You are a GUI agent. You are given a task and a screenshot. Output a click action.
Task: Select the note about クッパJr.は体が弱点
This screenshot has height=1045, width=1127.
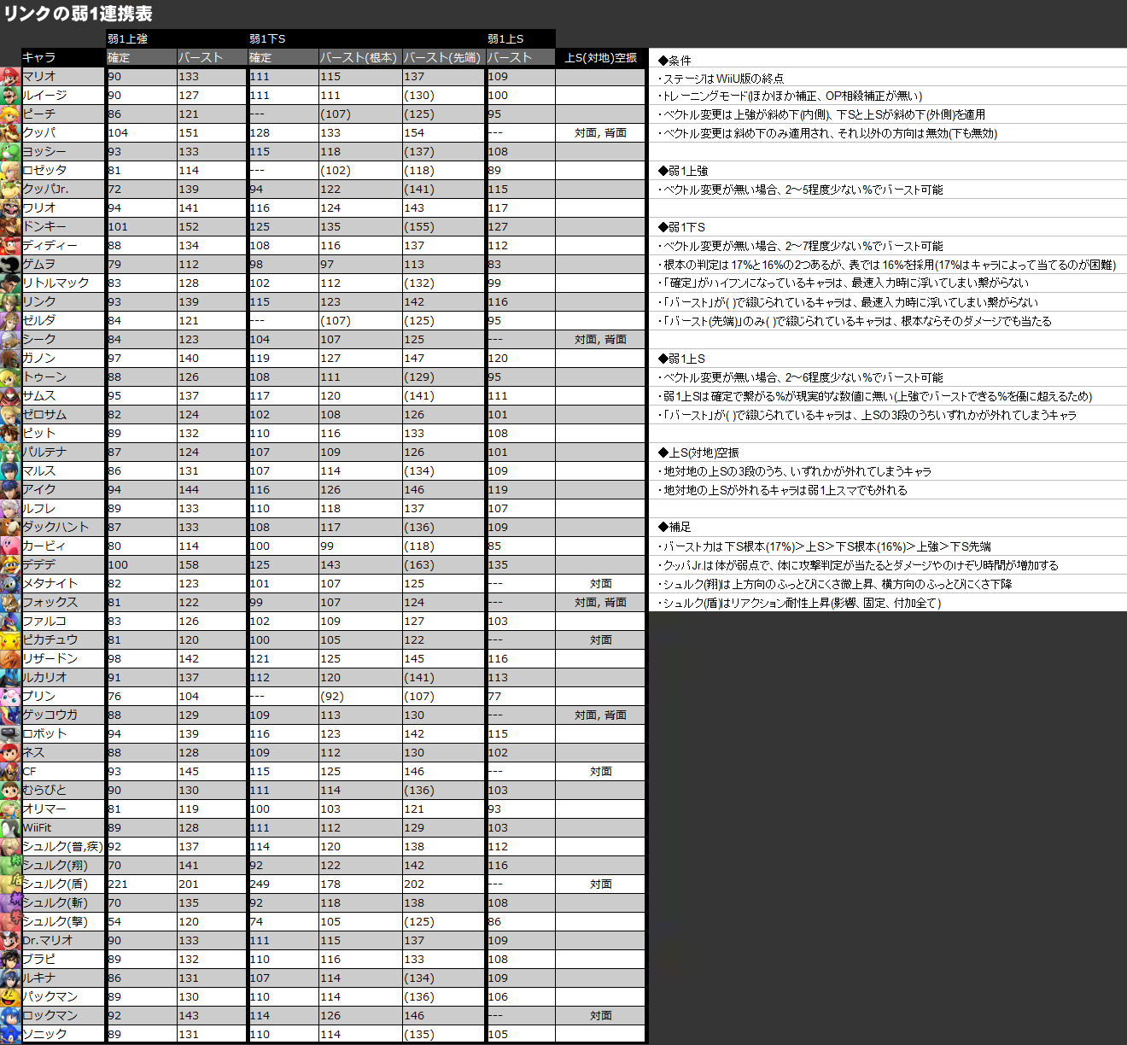858,565
